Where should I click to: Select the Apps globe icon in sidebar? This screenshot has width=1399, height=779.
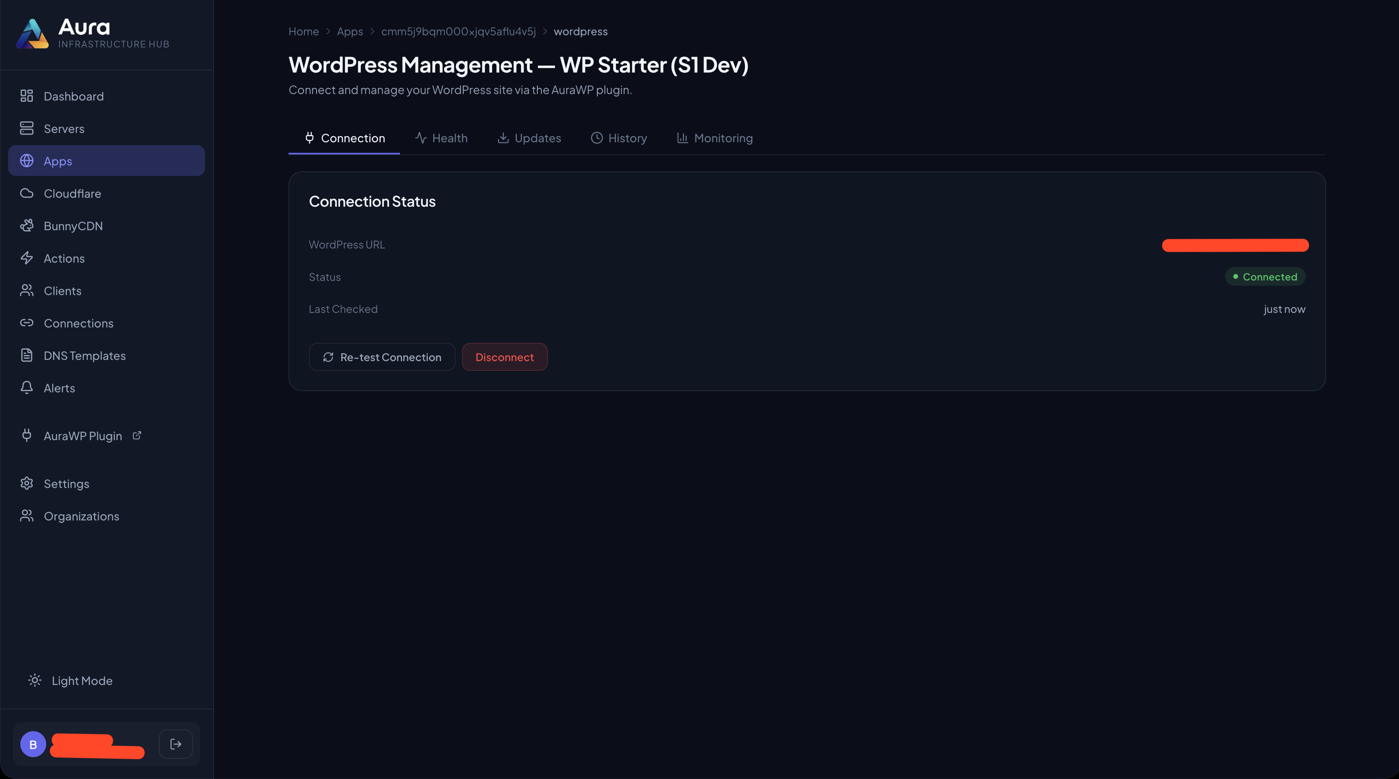point(27,161)
